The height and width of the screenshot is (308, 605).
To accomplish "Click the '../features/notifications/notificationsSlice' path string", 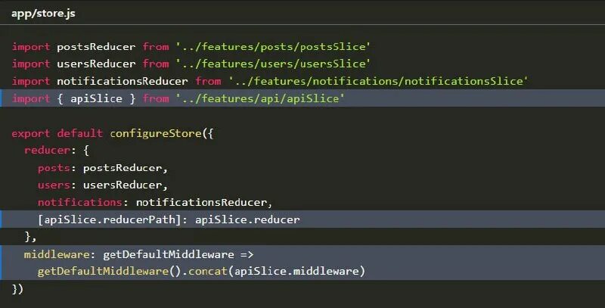I will 378,81.
